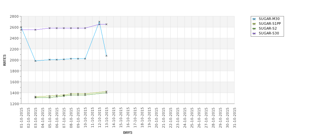Click the 13-10-2015 date label

pos(107,118)
